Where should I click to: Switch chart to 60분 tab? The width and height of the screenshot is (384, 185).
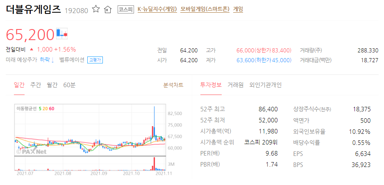(x=69, y=85)
